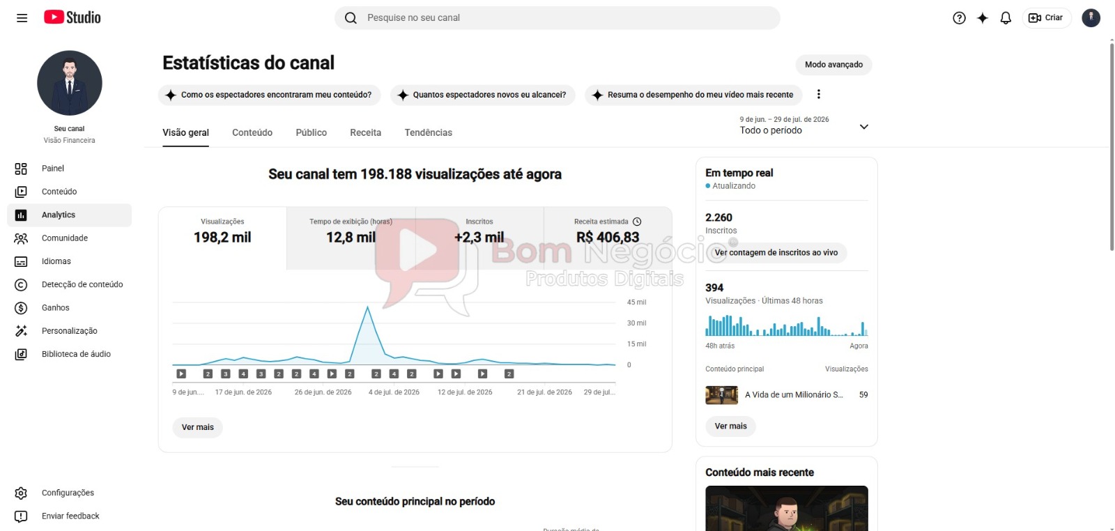Select the Inscritos +2,3 mil metric card
The height and width of the screenshot is (531, 1115).
479,238
